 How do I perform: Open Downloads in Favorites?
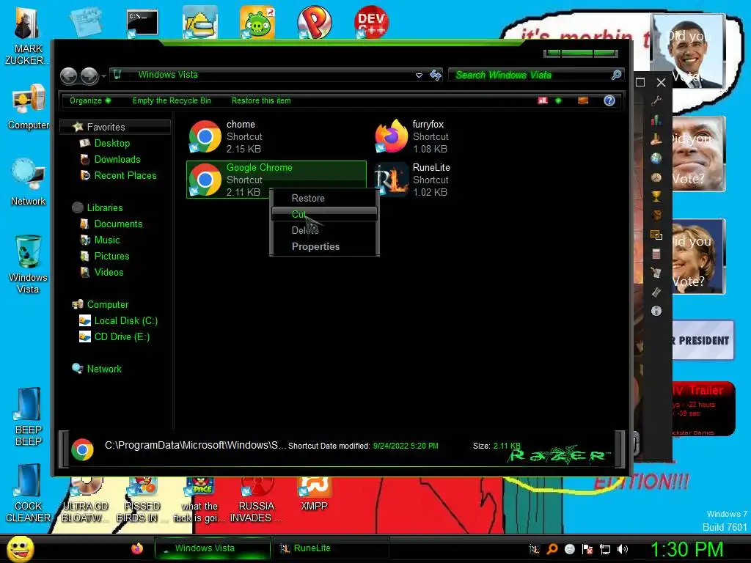coord(117,159)
